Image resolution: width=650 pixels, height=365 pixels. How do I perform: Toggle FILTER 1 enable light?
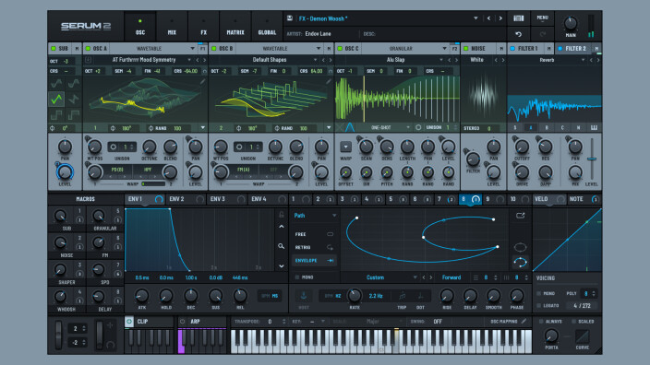coord(512,49)
